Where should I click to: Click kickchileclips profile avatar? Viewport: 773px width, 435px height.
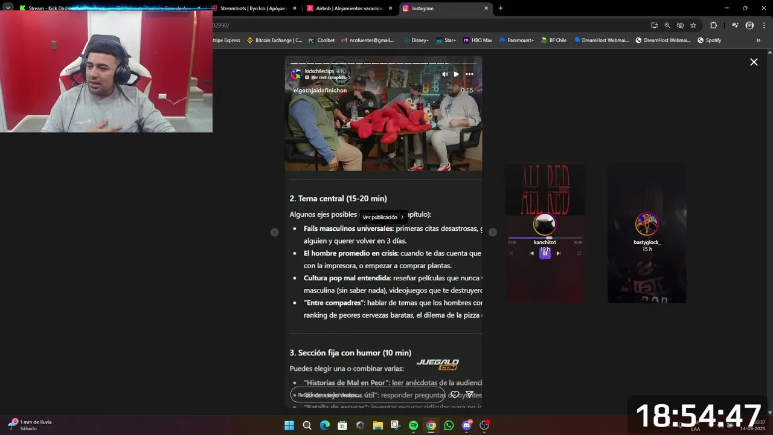(297, 74)
